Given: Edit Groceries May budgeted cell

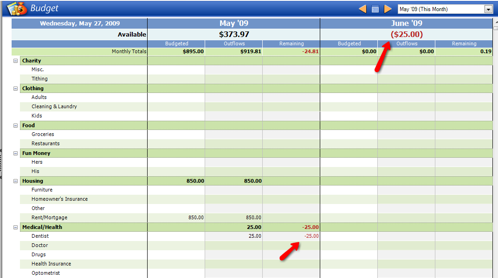Looking at the screenshot, I should pyautogui.click(x=176, y=135).
